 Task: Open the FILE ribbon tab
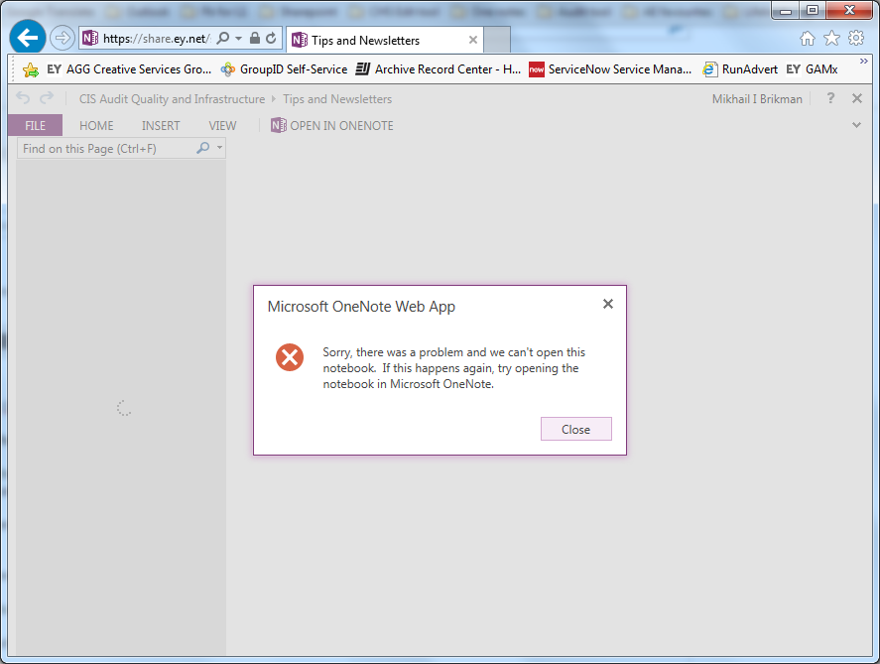click(x=35, y=125)
